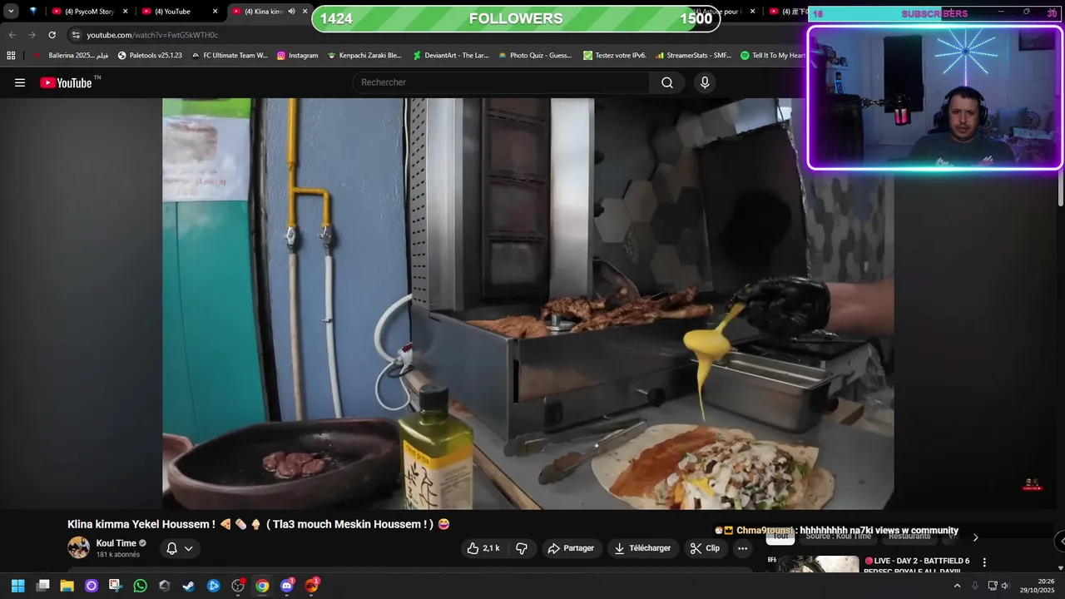Like the video with thumbs up

(483, 548)
